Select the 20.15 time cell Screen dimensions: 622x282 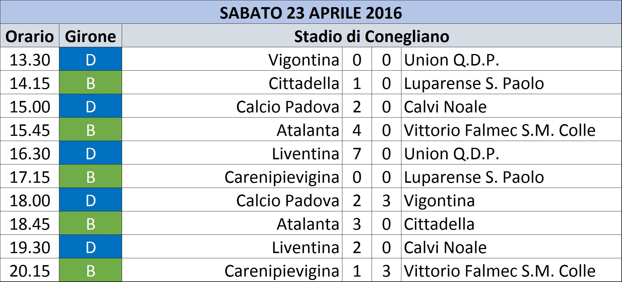30,270
